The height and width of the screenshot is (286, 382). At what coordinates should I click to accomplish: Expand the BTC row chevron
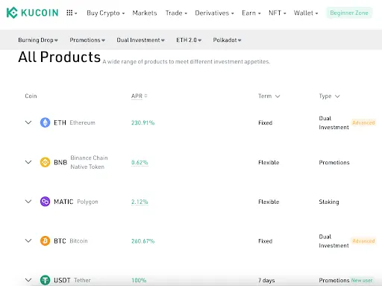pos(28,241)
